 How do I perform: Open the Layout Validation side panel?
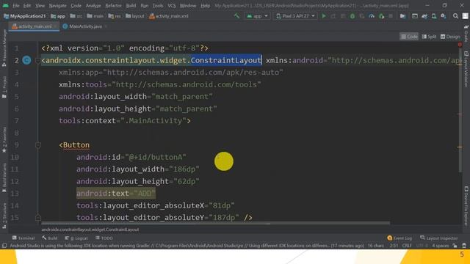466,69
